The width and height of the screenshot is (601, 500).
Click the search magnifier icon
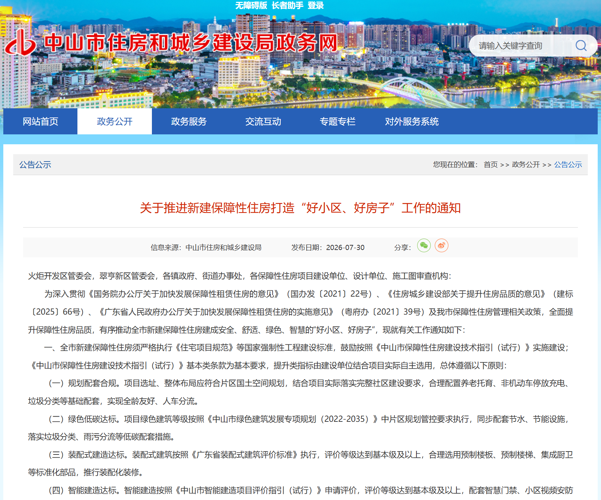(581, 46)
